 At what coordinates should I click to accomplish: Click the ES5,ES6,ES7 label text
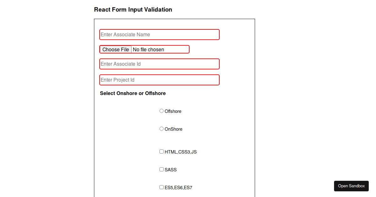(x=178, y=187)
